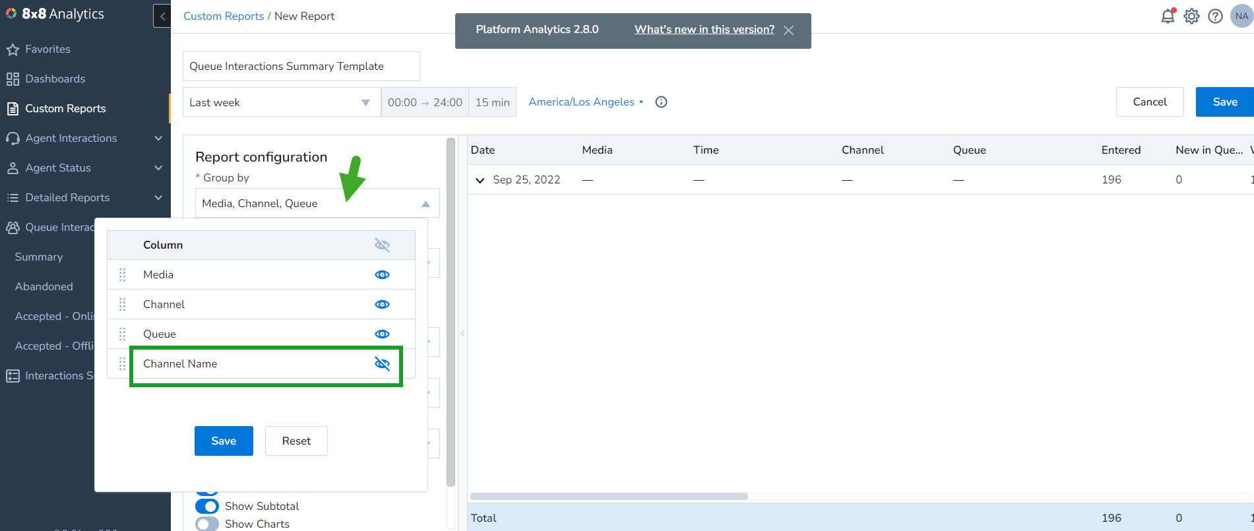The image size is (1254, 531).
Task: Click the Agent Status person icon
Action: coord(13,168)
